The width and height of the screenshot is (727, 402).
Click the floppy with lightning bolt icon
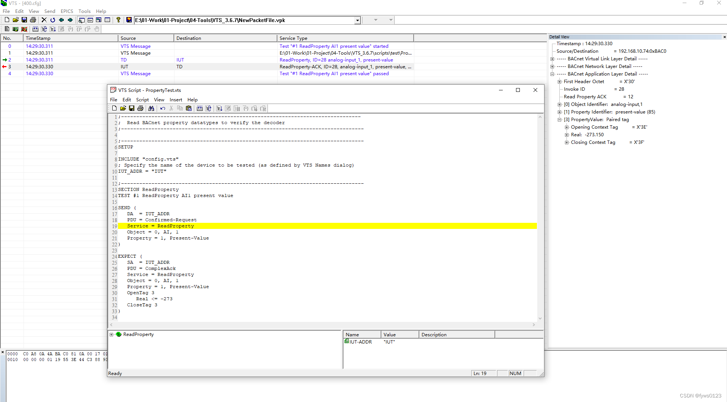point(129,20)
